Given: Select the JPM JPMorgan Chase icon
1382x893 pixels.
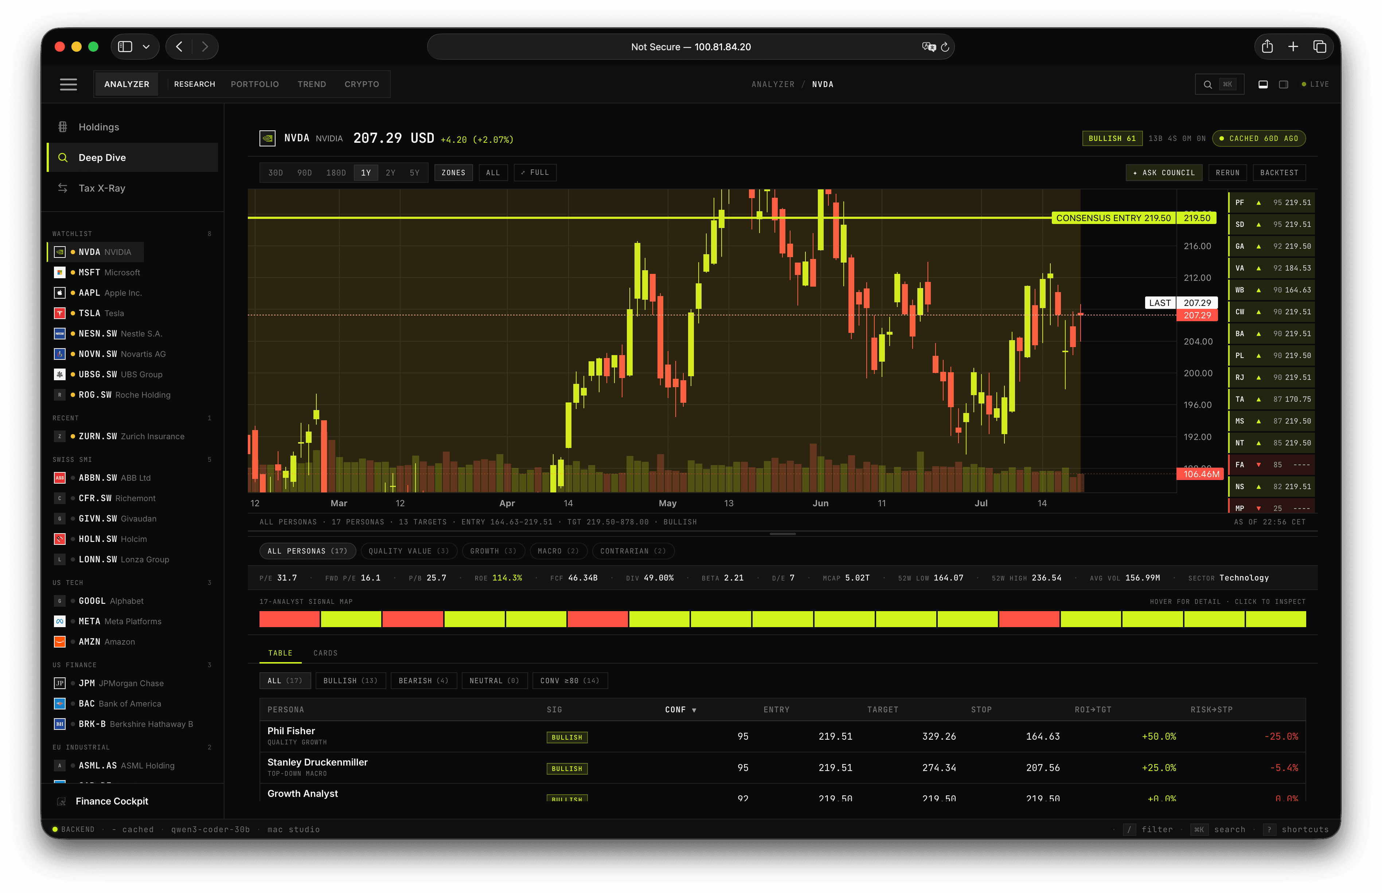Looking at the screenshot, I should point(60,683).
